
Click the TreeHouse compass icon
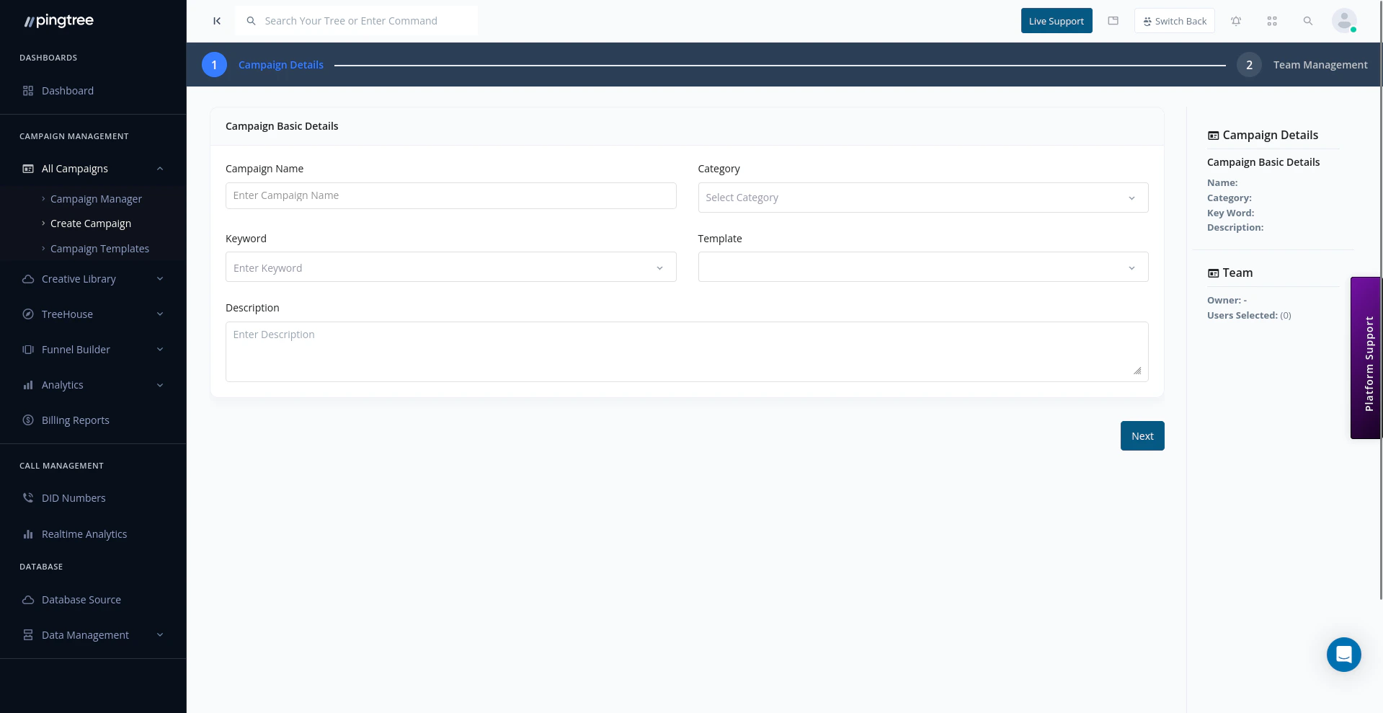point(28,314)
